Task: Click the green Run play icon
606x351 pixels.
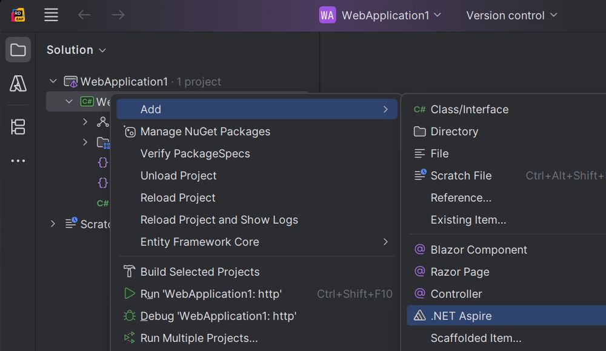Action: (x=130, y=293)
